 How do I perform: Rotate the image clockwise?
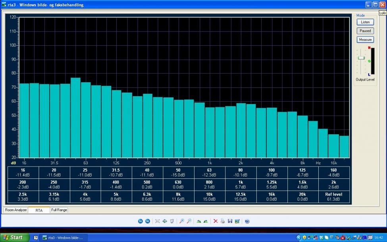(198, 221)
